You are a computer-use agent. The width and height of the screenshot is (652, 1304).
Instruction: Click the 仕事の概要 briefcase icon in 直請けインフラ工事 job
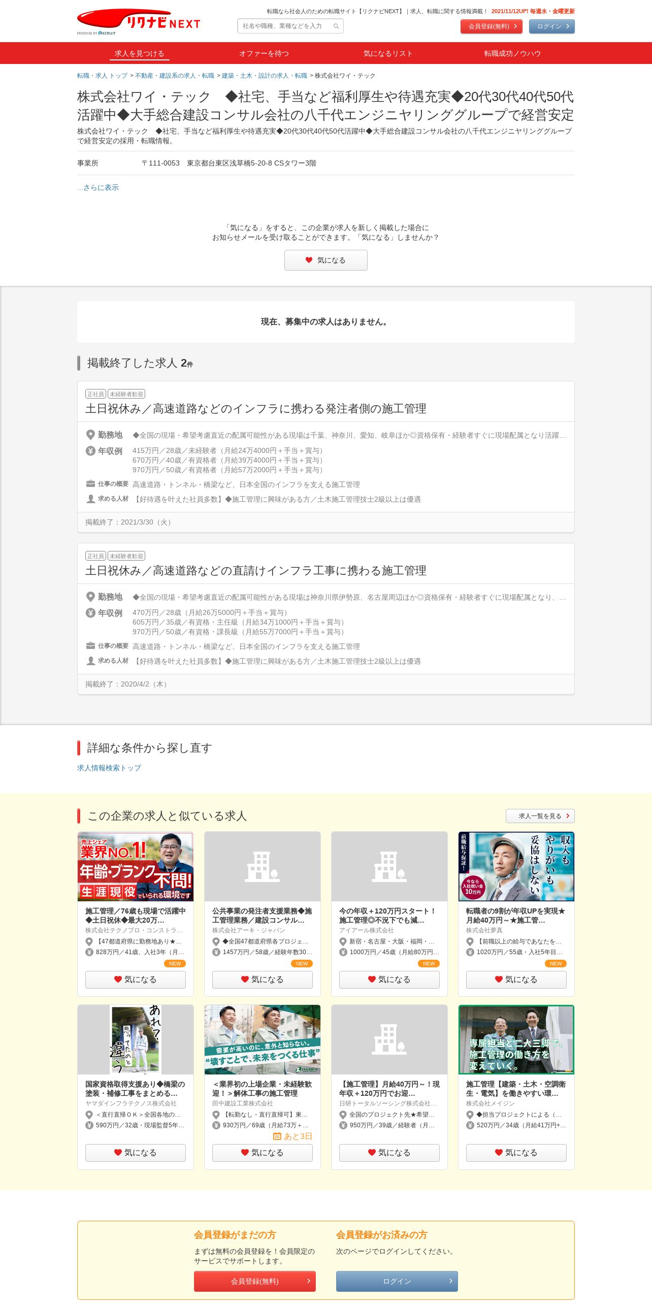click(x=90, y=646)
